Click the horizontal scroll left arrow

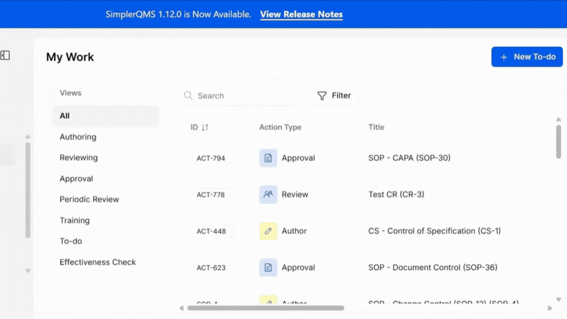[181, 308]
